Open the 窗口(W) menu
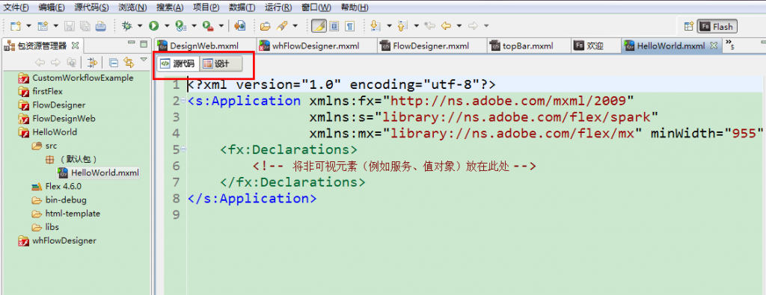766x295 pixels. [316, 7]
